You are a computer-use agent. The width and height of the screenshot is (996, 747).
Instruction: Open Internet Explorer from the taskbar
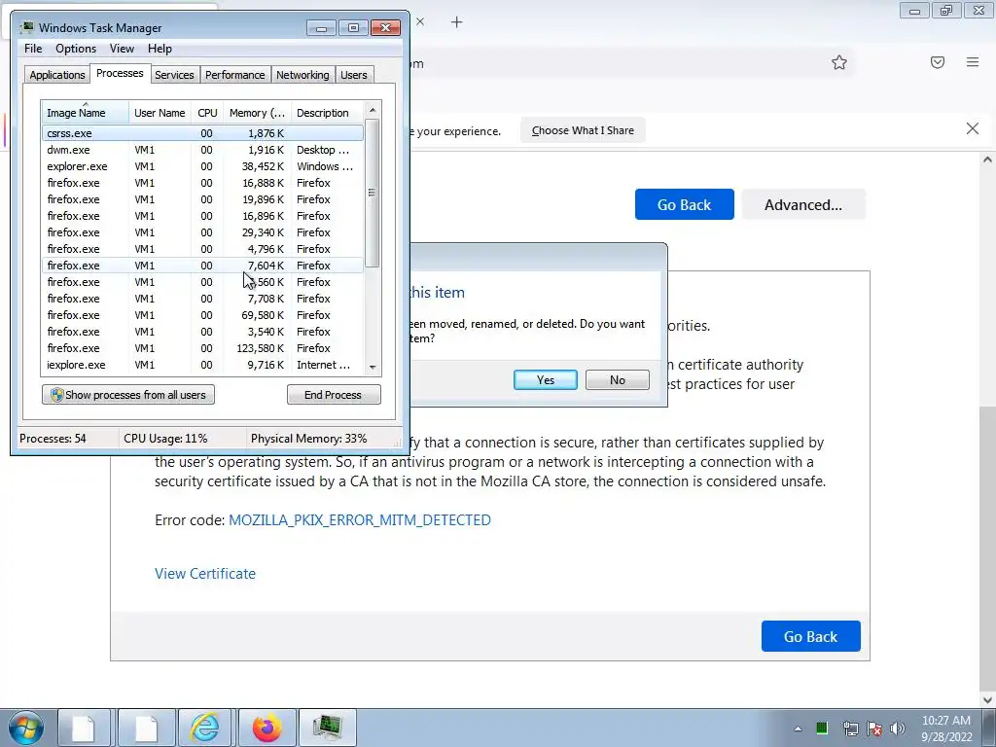coord(205,728)
